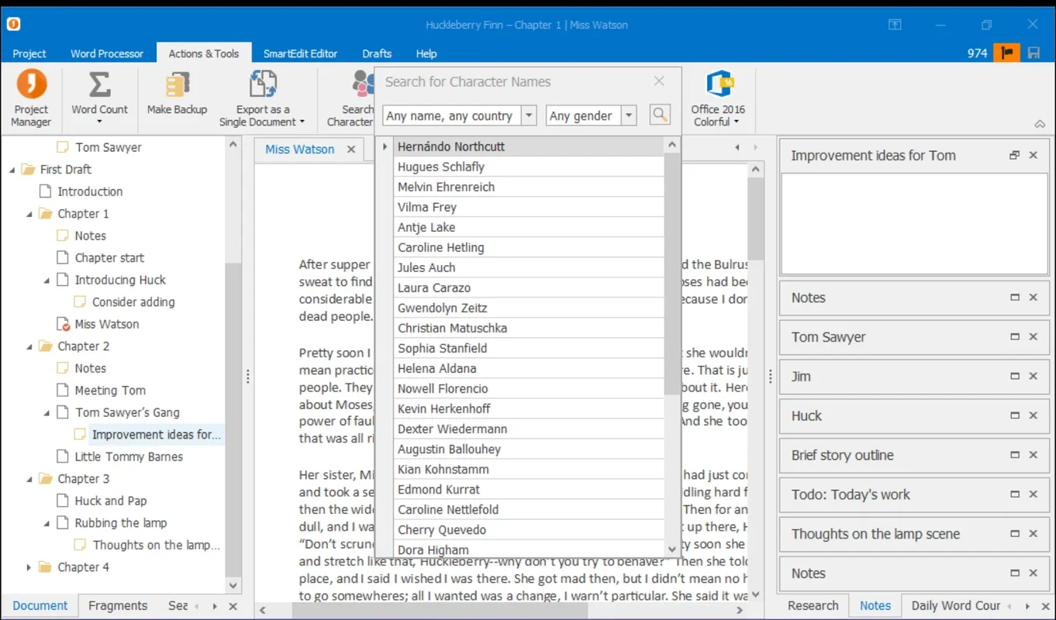Select the name Gwendolyn Zeitz

click(529, 308)
